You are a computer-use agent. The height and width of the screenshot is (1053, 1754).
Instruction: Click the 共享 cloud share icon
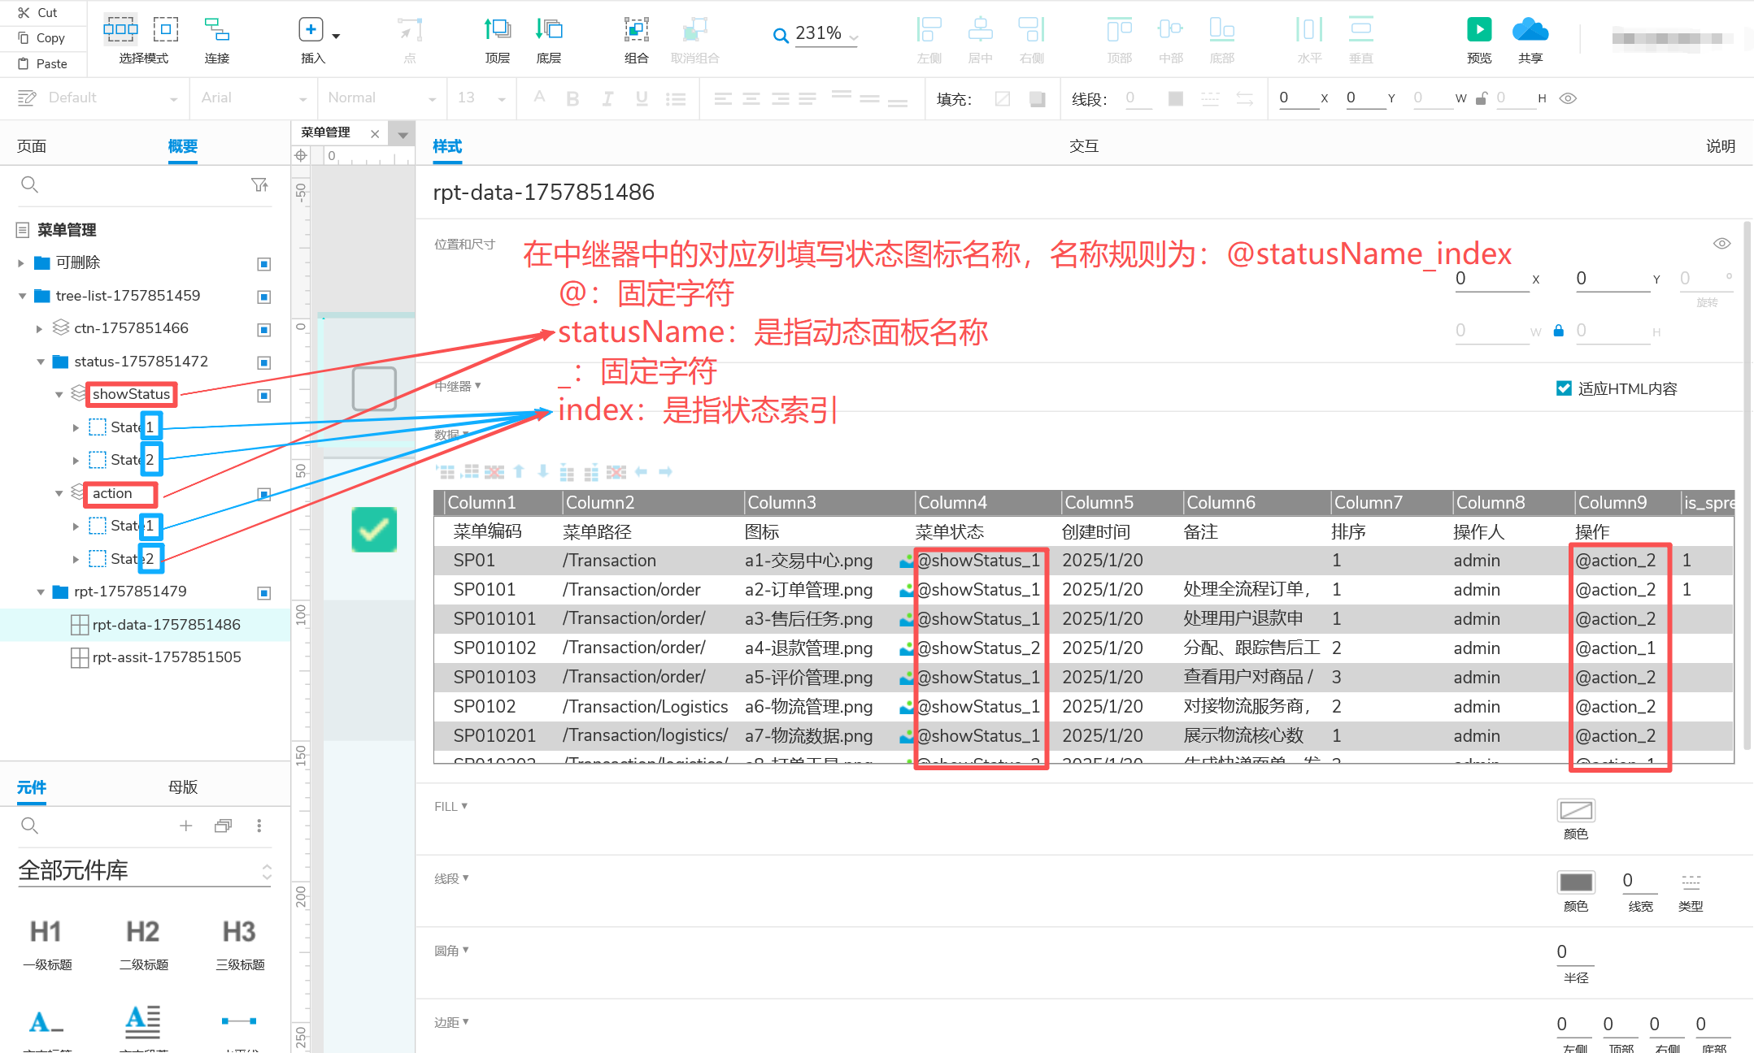point(1530,29)
